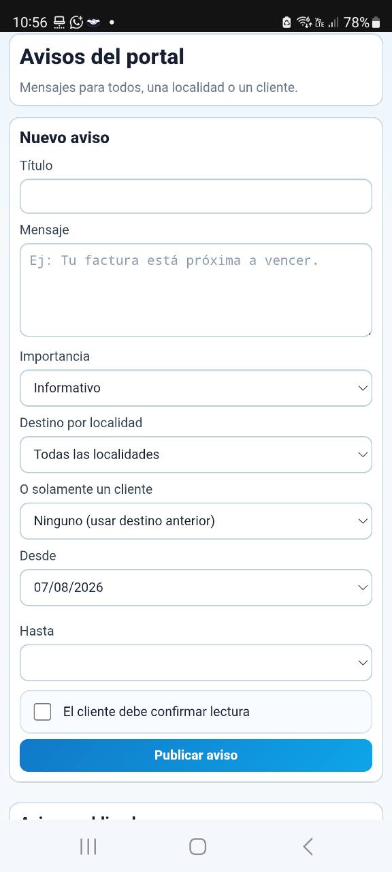Check the confirmar lectura checkbox
The height and width of the screenshot is (872, 392).
tap(42, 711)
